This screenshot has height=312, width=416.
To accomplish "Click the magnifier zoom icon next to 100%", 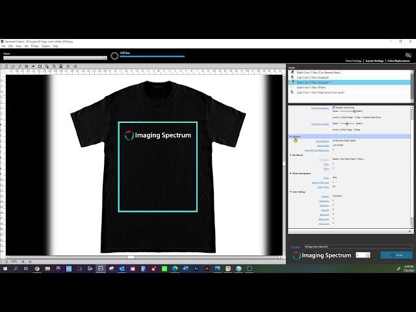I will click(23, 261).
